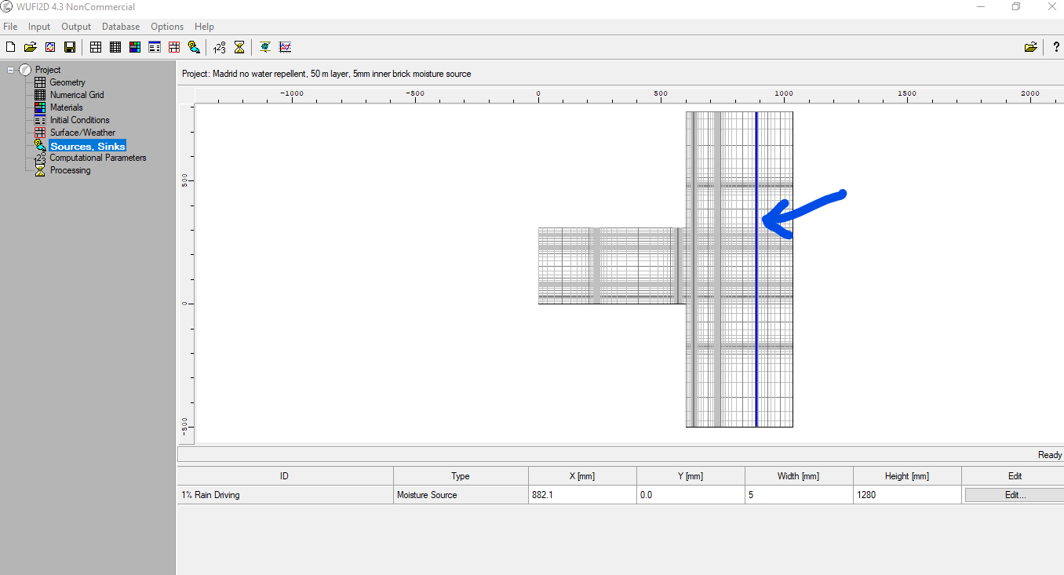
Task: Open Initial Conditions from the toolbar
Action: pos(155,47)
